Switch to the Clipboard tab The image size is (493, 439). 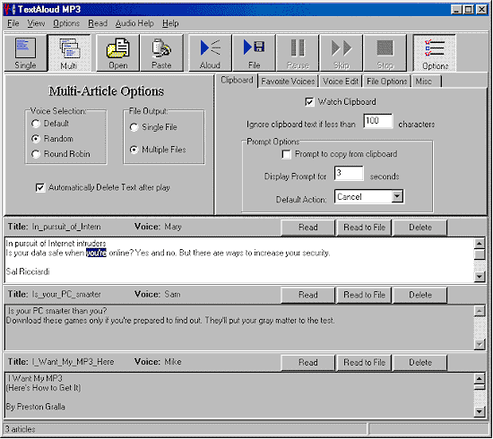tap(237, 81)
